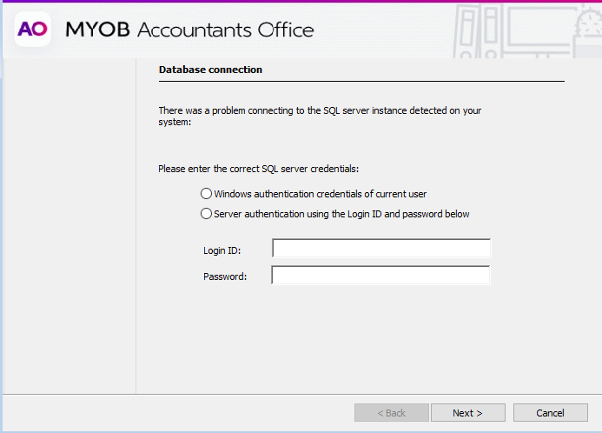The height and width of the screenshot is (433, 602).
Task: Click the 'Login ID:' field label
Action: click(x=222, y=250)
